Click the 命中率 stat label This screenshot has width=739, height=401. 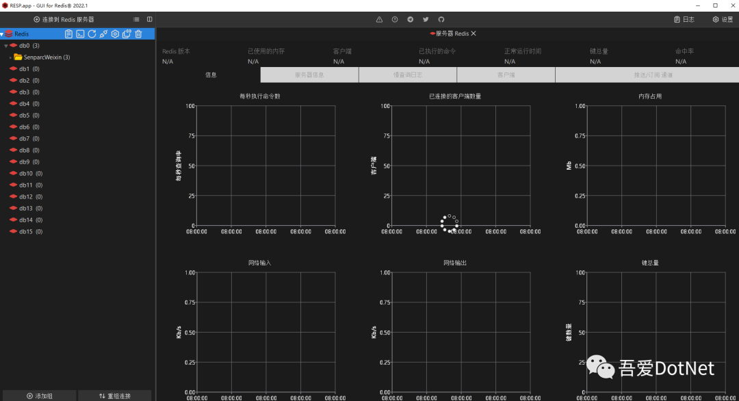[684, 51]
